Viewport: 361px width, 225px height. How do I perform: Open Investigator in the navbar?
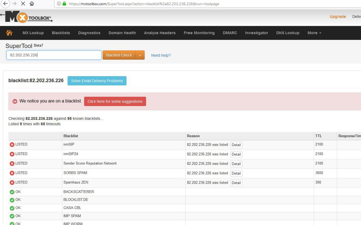257,33
